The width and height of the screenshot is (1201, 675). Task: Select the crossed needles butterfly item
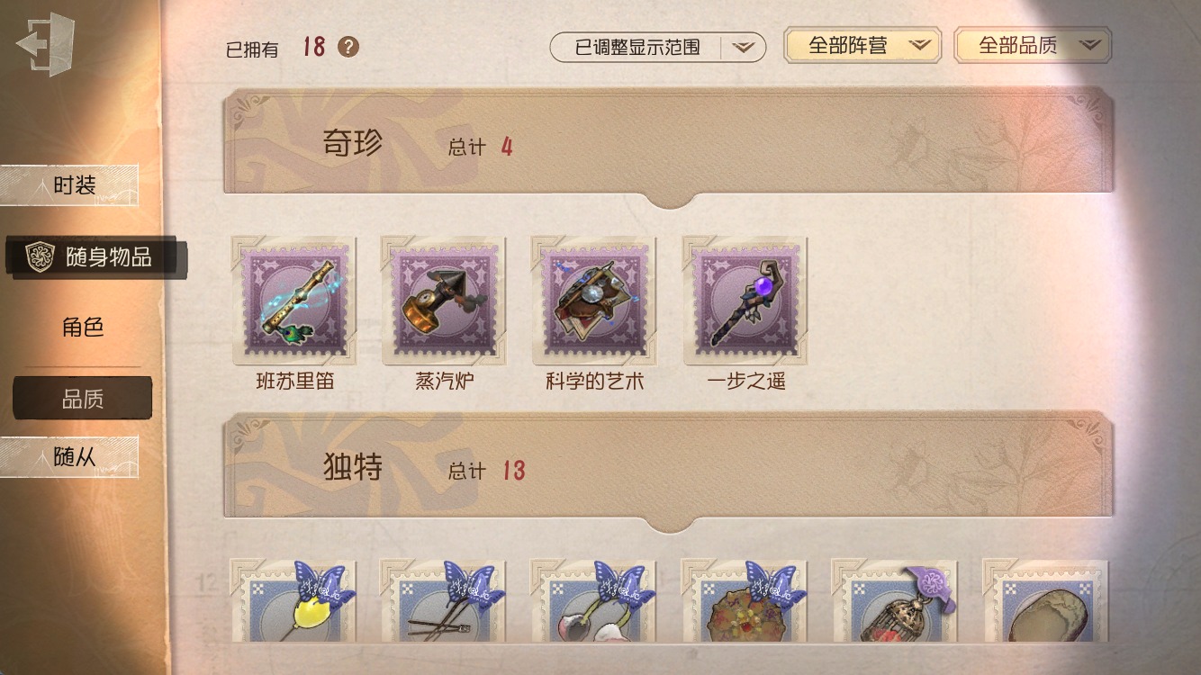[443, 600]
